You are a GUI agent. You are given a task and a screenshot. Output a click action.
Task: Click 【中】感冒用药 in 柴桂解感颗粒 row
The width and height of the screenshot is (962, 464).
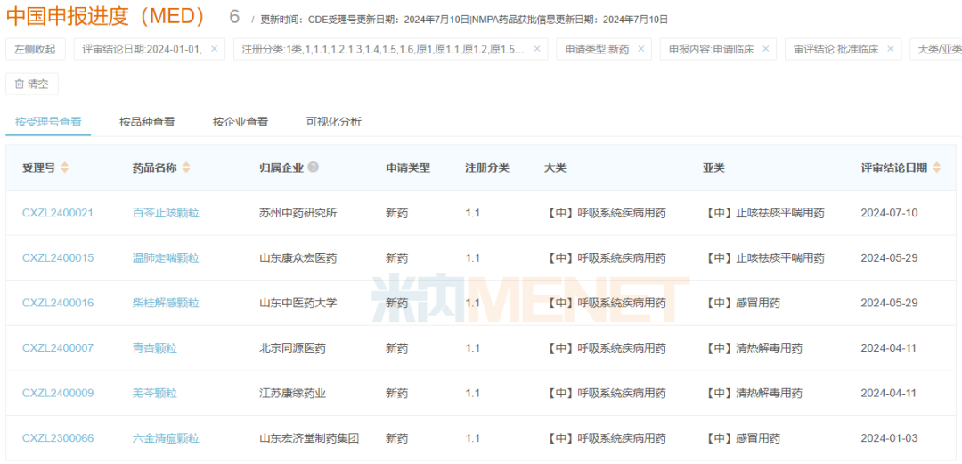742,303
